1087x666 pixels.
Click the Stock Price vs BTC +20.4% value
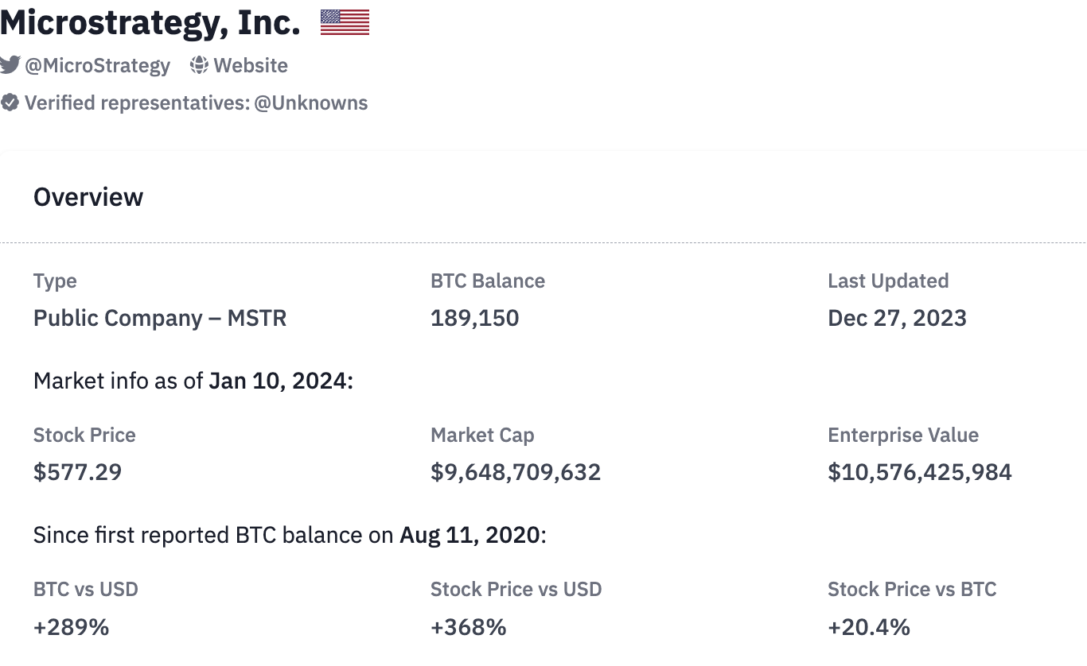click(868, 627)
